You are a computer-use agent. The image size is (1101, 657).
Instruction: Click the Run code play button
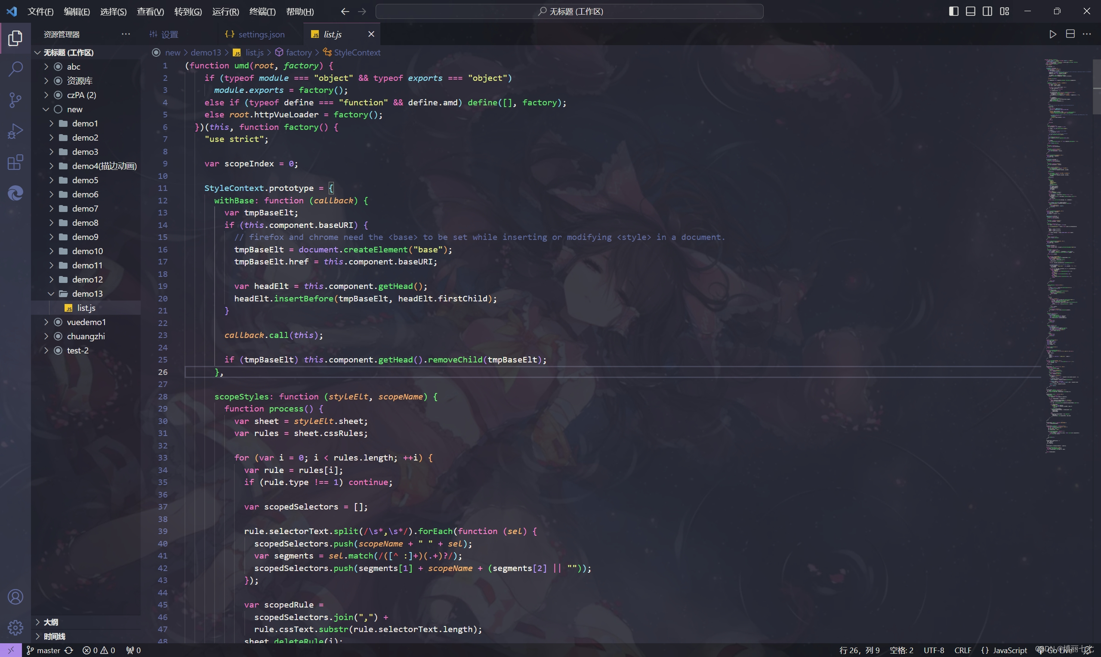1053,34
